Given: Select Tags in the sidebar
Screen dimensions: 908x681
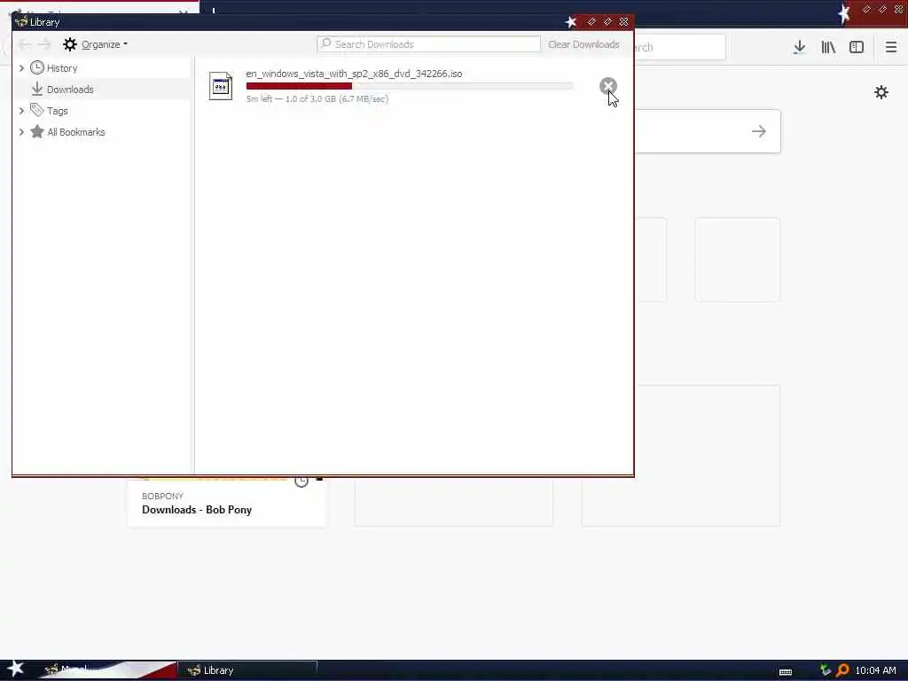Looking at the screenshot, I should click(x=58, y=111).
